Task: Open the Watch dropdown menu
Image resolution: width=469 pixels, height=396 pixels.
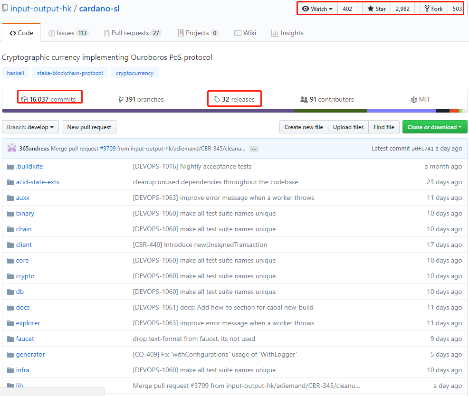Action: 317,9
